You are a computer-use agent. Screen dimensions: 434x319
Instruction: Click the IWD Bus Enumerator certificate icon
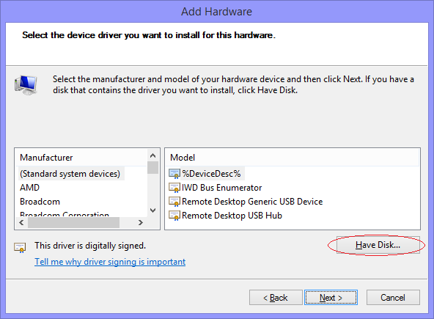[174, 188]
